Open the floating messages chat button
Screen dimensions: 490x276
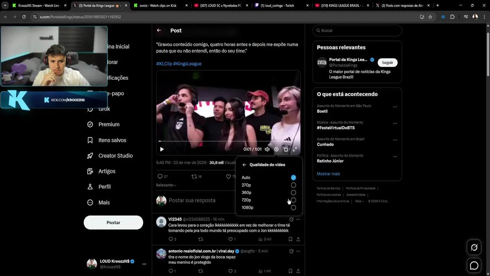pos(474,265)
